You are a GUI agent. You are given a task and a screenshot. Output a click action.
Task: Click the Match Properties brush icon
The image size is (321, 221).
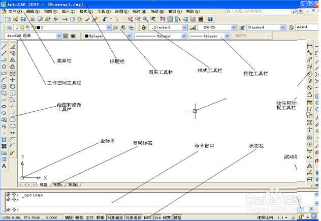click(x=87, y=19)
